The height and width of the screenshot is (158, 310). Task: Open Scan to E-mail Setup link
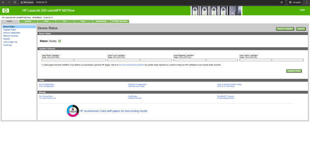point(226,86)
